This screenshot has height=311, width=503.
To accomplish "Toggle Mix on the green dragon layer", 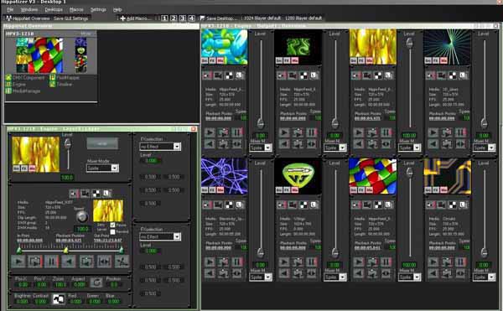I will pyautogui.click(x=294, y=60).
